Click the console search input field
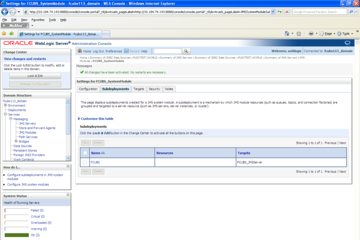360x240 pixels. (x=168, y=51)
